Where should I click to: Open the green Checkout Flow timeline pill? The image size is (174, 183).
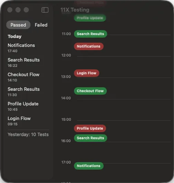click(x=90, y=91)
